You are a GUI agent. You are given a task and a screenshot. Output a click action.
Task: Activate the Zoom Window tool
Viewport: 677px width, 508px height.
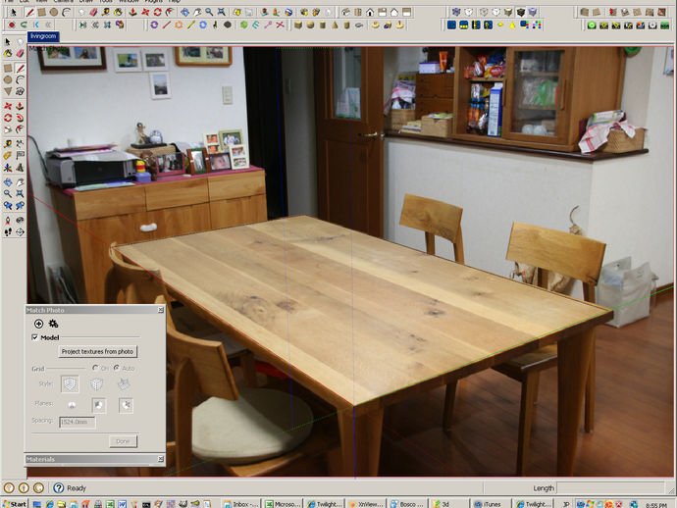pos(20,194)
